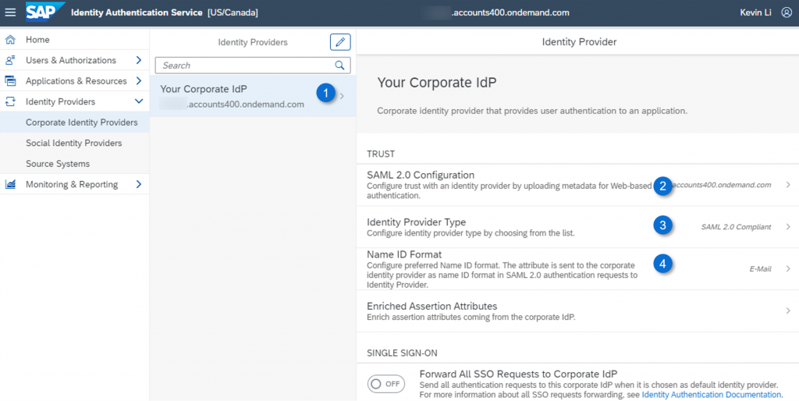This screenshot has height=401, width=799.
Task: Click Name ID Format title
Action: point(404,254)
